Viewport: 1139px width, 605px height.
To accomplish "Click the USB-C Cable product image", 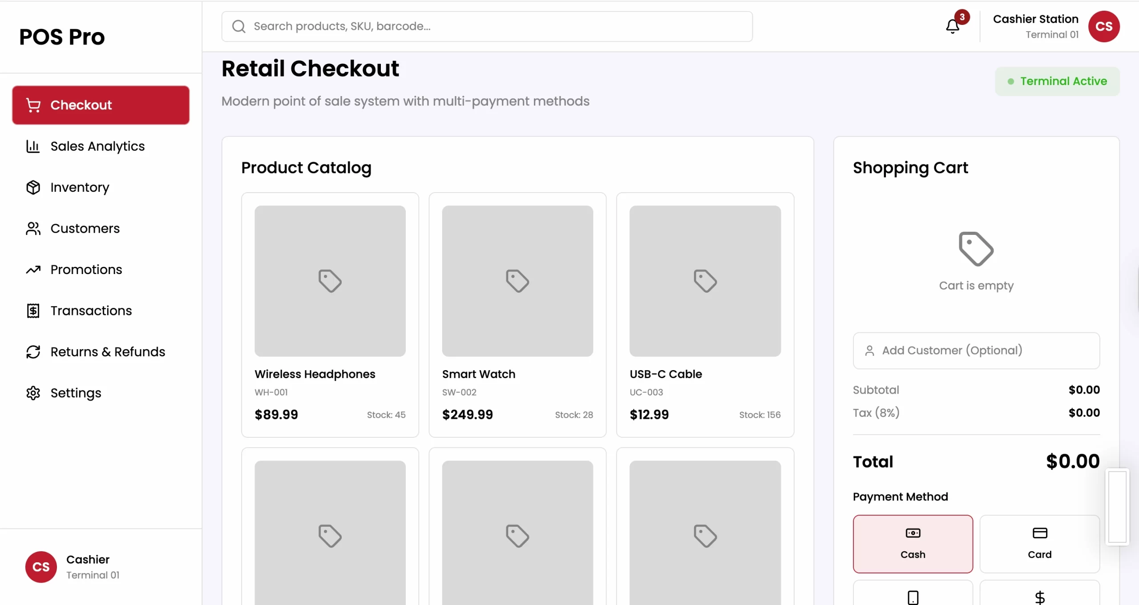I will pos(705,281).
